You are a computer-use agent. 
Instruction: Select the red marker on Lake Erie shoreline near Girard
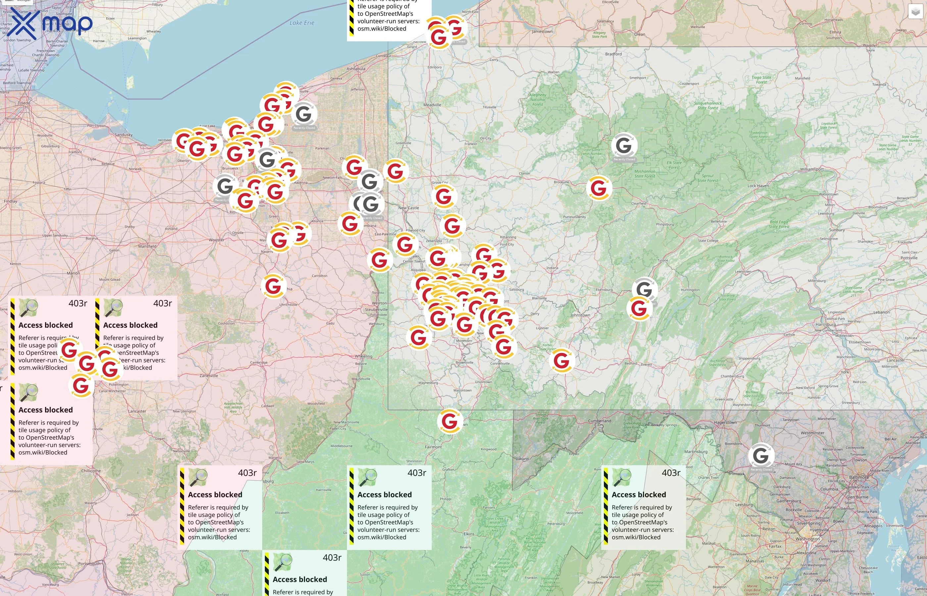point(439,36)
